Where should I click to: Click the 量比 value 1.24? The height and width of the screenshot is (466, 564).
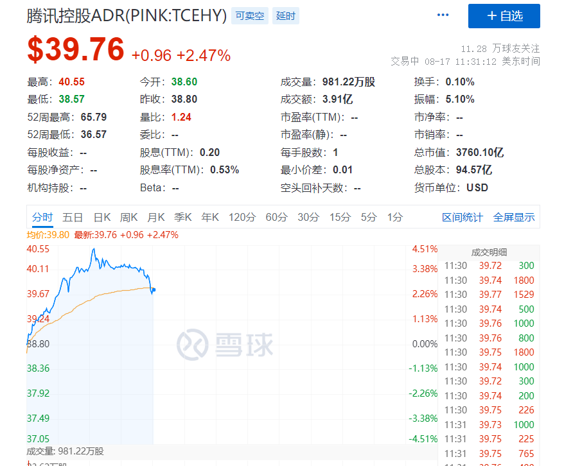(181, 117)
